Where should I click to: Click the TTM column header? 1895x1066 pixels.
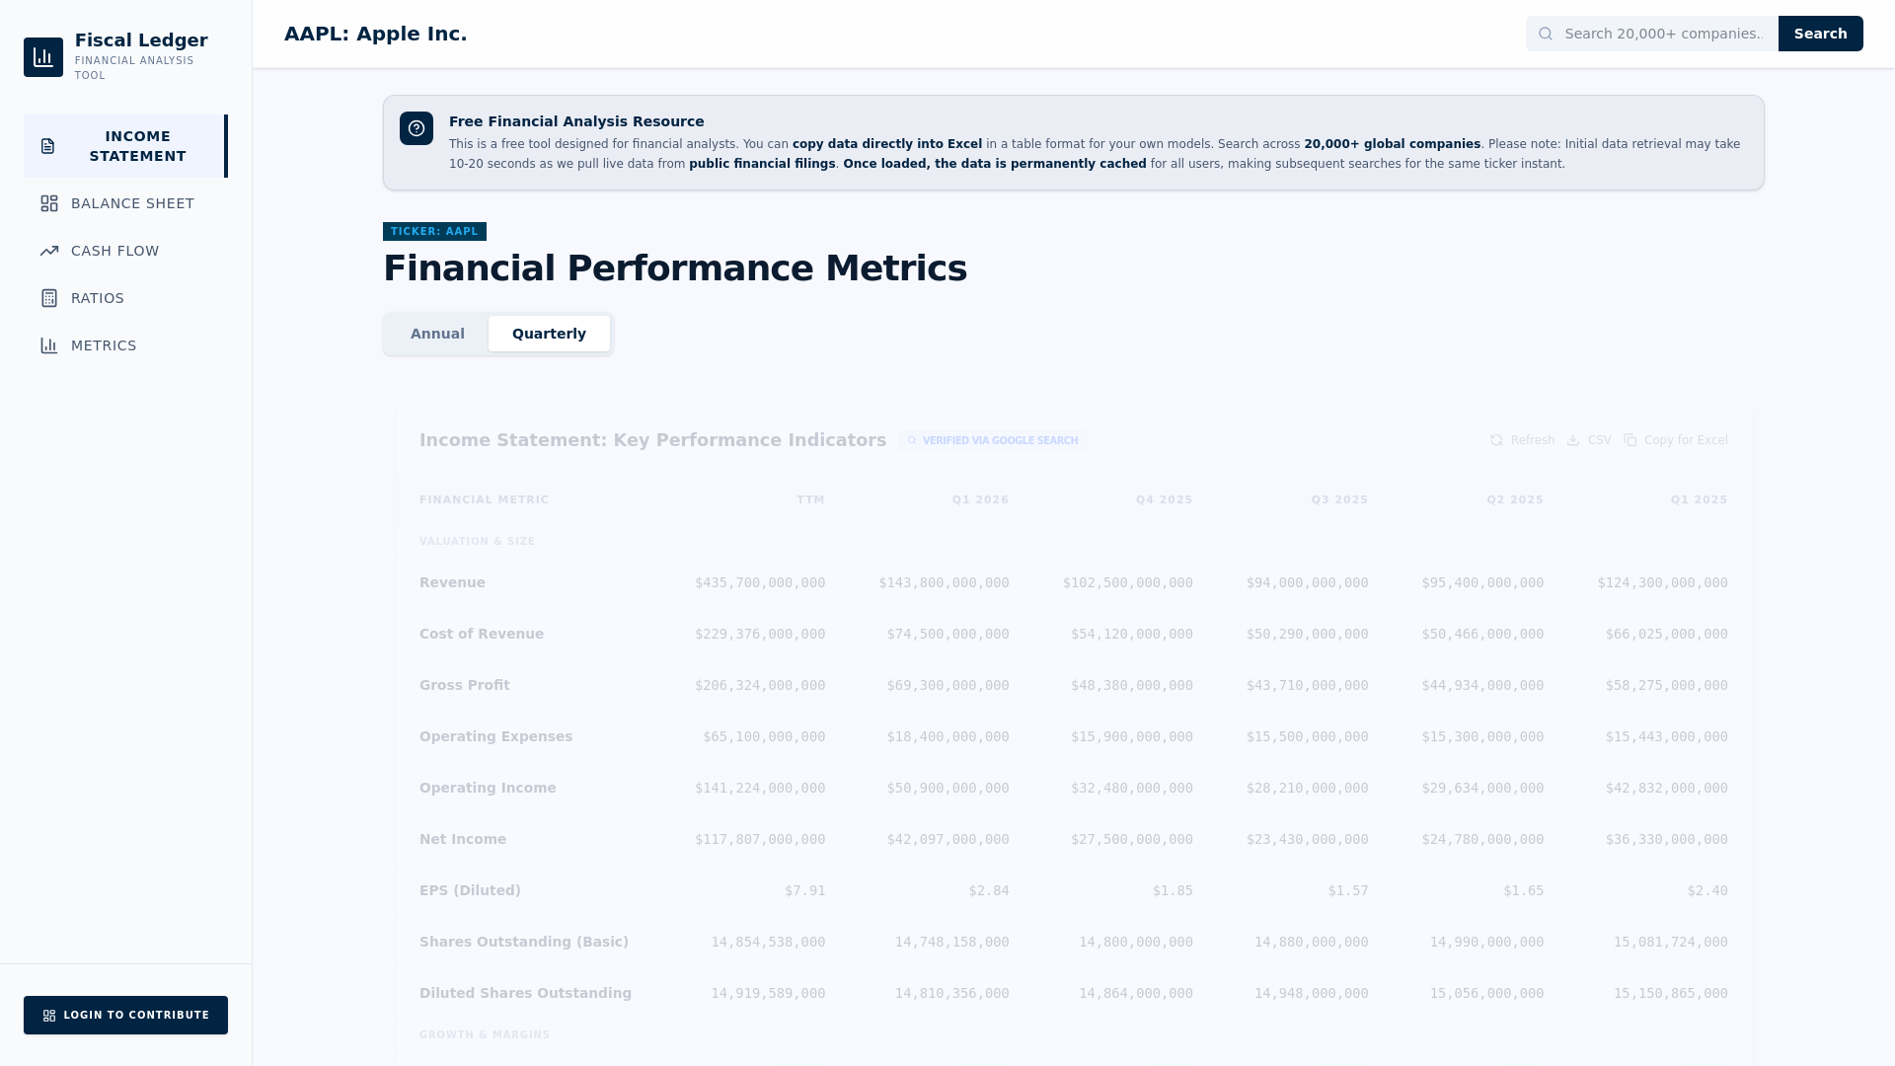point(810,499)
